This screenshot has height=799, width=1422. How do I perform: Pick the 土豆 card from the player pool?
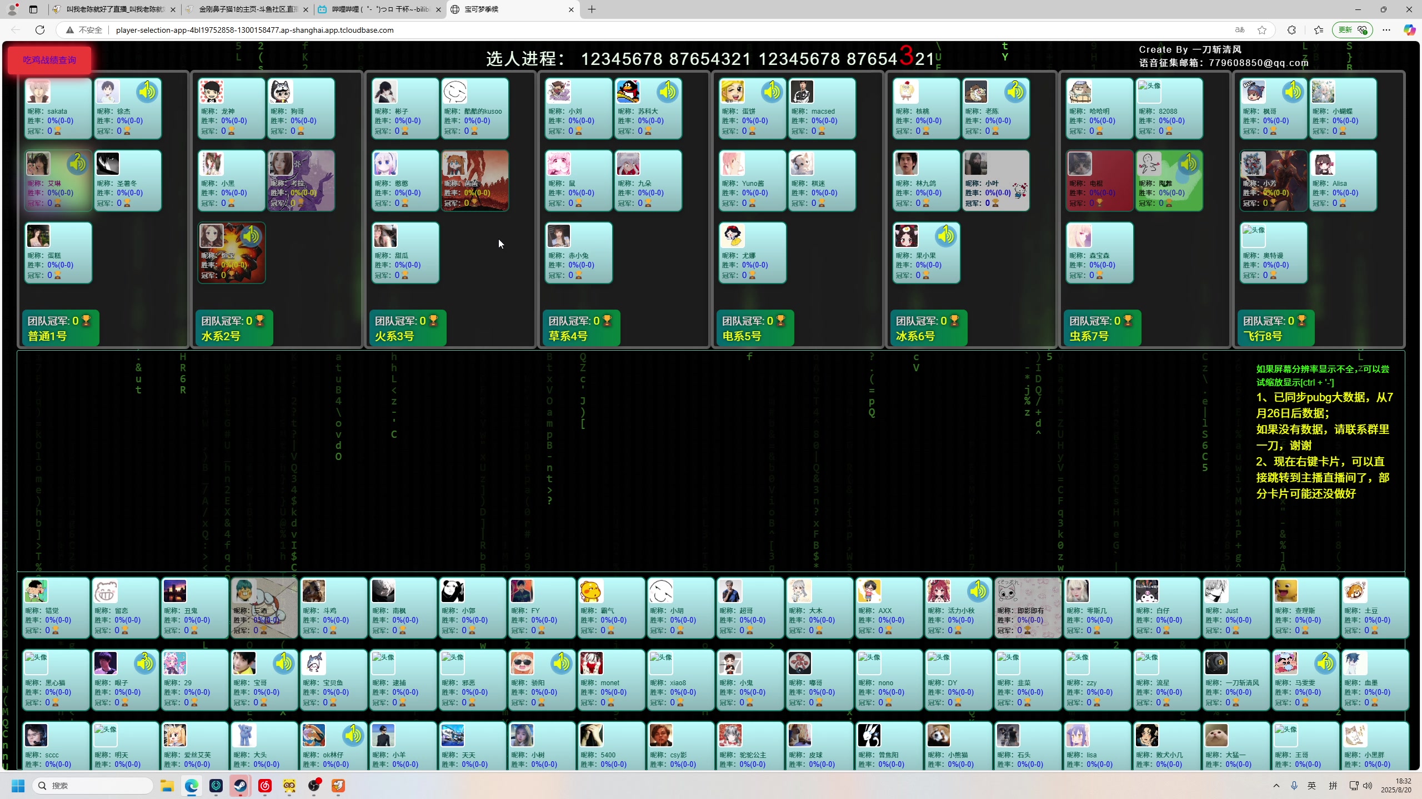[1375, 608]
